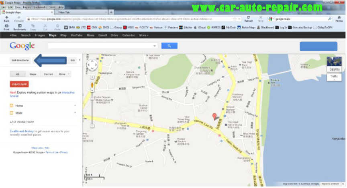Open the Bookmarks toolbar button
347x188 pixels.
pyautogui.click(x=20, y=27)
